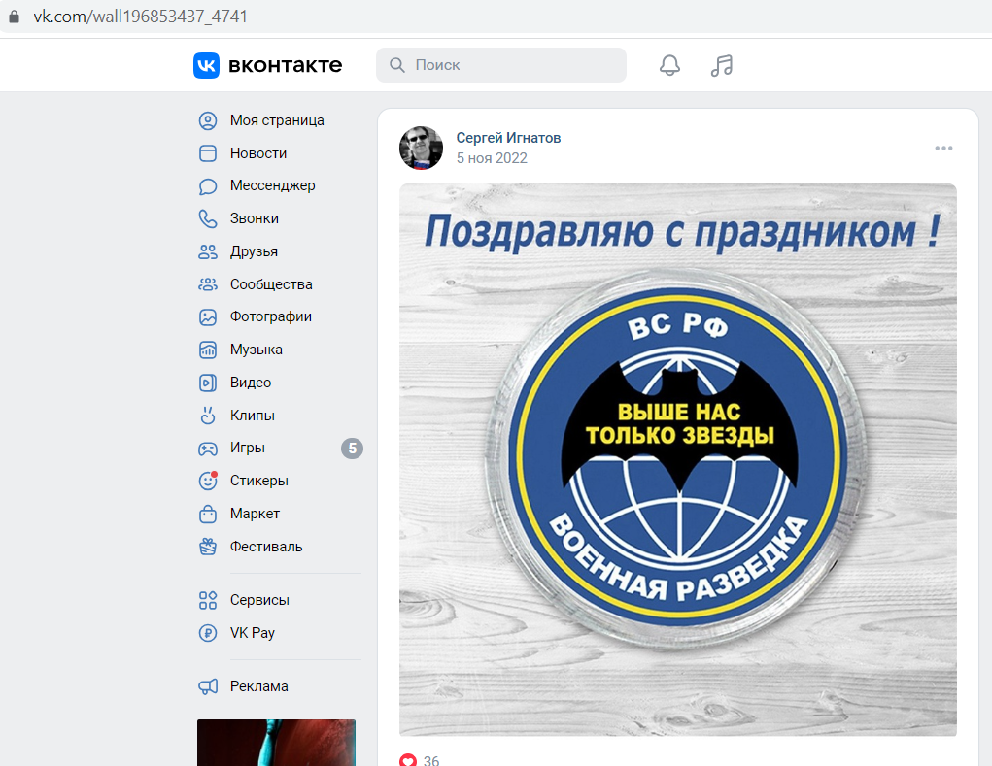The width and height of the screenshot is (992, 766).
Task: Open the Музыка section label
Action: tap(257, 350)
